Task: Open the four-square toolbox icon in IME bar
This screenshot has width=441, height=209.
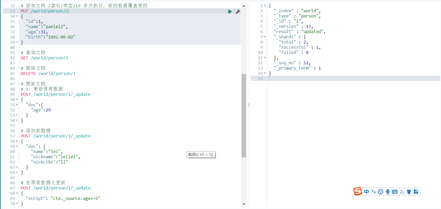Action: click(x=416, y=192)
